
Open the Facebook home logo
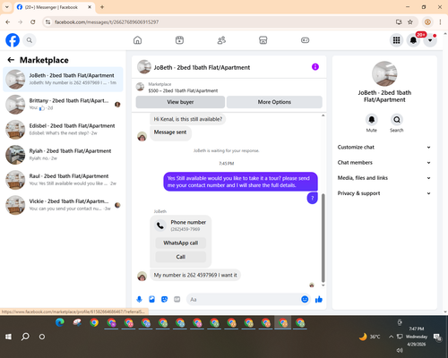pos(13,40)
